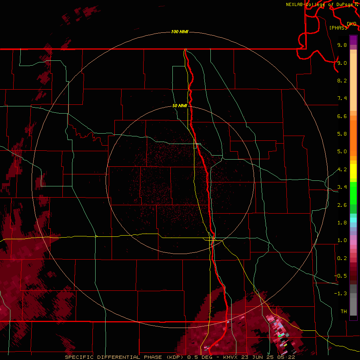Click the 4.2 scale value

coord(342,170)
